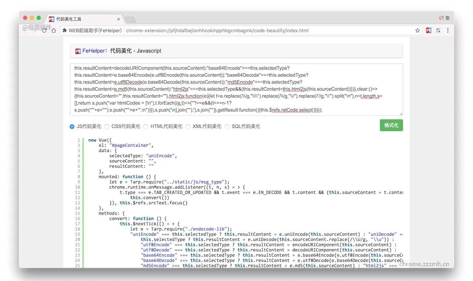Click the 'mounted: function ()' code line
The image size is (473, 281).
point(127,177)
